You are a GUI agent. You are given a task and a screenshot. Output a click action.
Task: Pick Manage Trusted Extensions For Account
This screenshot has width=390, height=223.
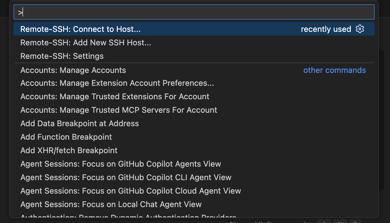coord(115,96)
